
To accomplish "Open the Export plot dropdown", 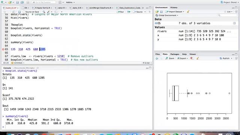I will 183,58.
